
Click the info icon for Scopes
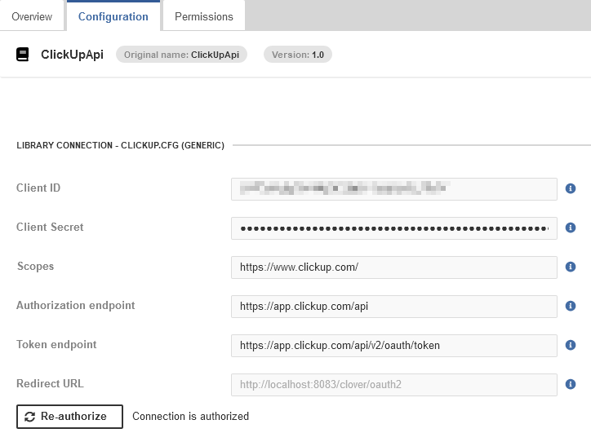(571, 267)
